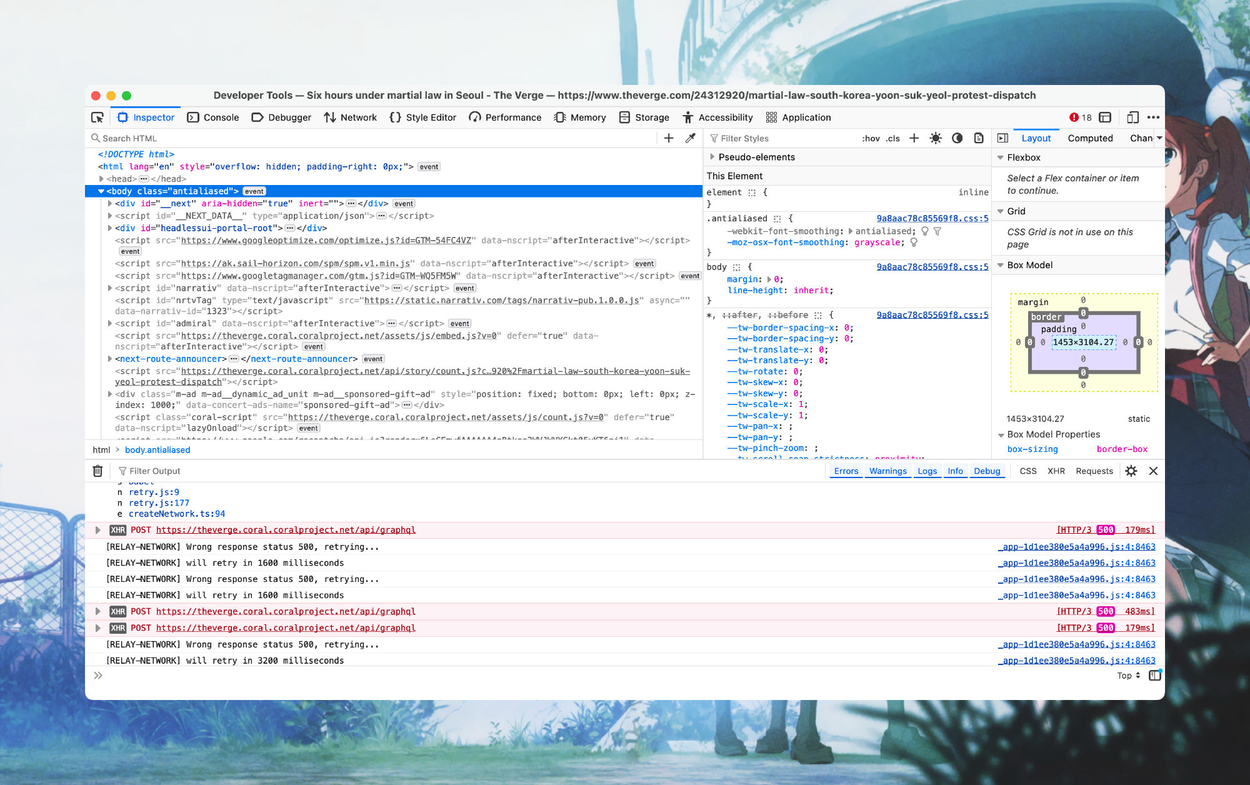The image size is (1250, 785).
Task: Enable the Requests console filter
Action: point(1094,471)
